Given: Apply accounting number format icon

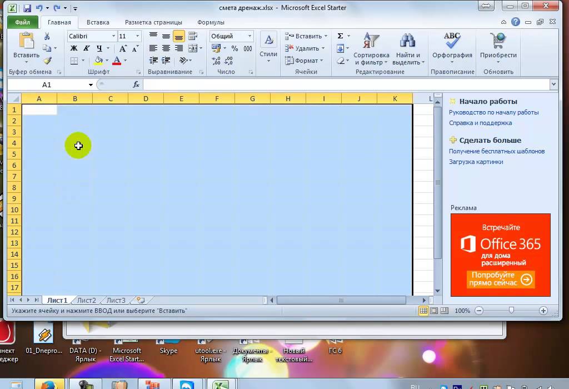Looking at the screenshot, I should coord(216,48).
